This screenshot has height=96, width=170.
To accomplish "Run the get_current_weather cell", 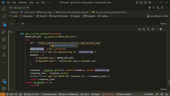I will pyautogui.click(x=11, y=32).
